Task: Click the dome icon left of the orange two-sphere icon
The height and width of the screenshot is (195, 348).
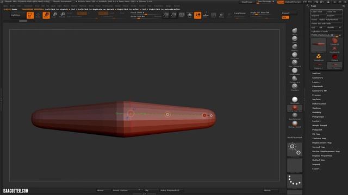Action: [x=190, y=15]
